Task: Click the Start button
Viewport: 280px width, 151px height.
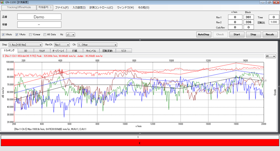Action: click(237, 35)
